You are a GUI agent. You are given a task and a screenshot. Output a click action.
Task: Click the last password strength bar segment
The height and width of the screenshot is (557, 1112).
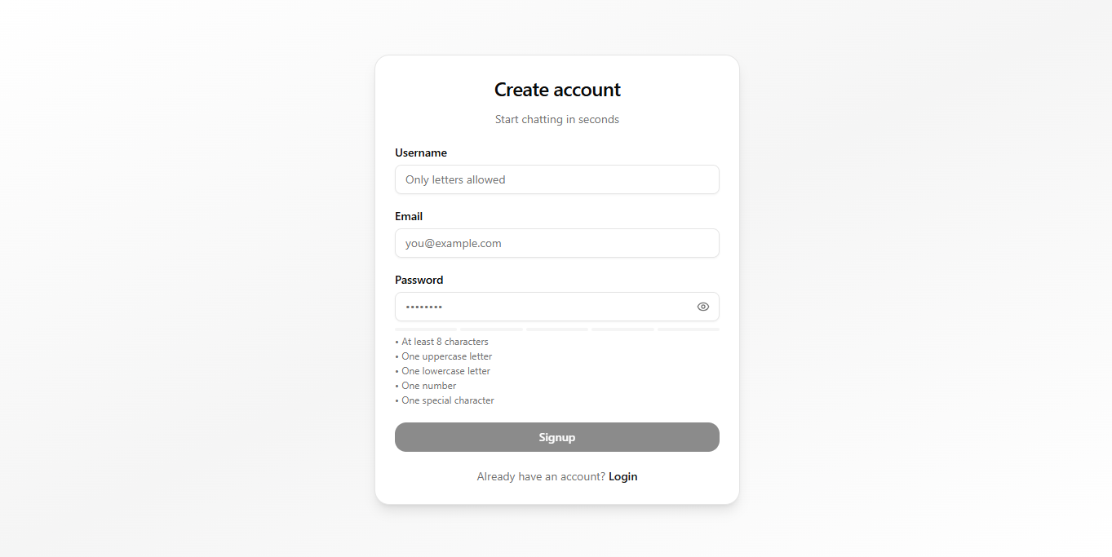coord(689,329)
